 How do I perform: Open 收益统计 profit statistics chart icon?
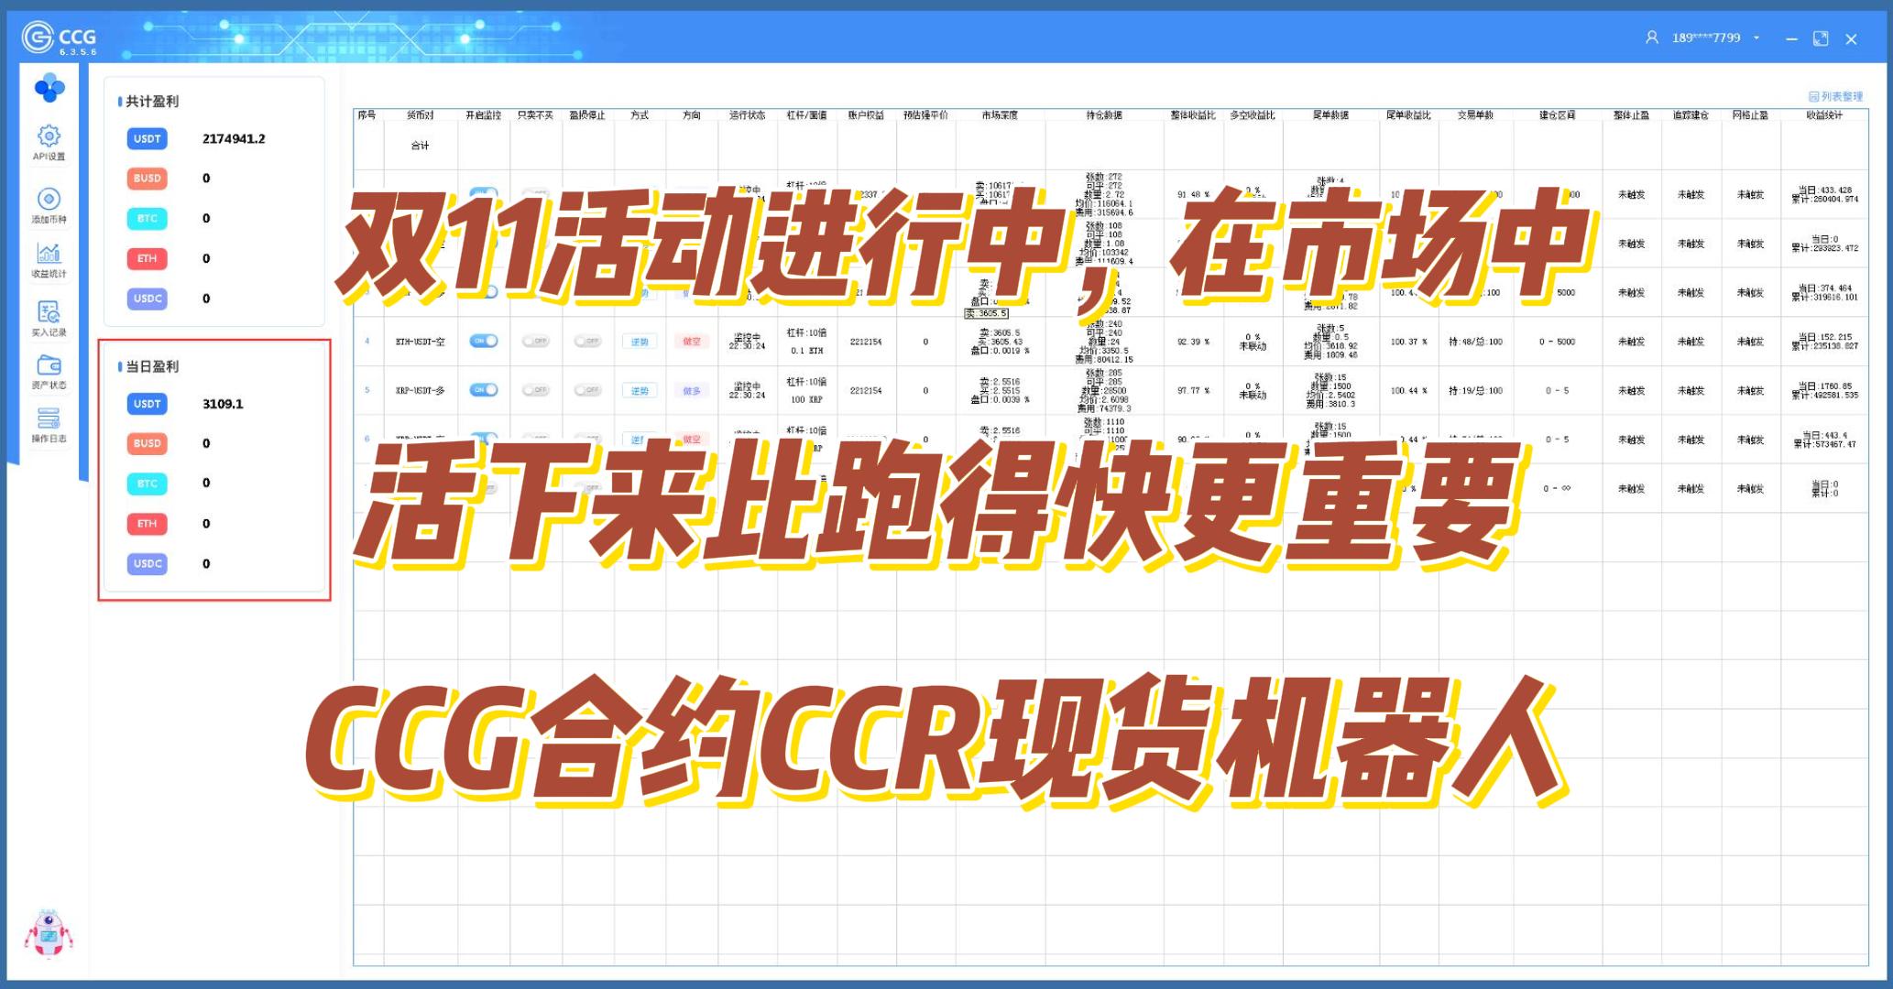point(49,254)
